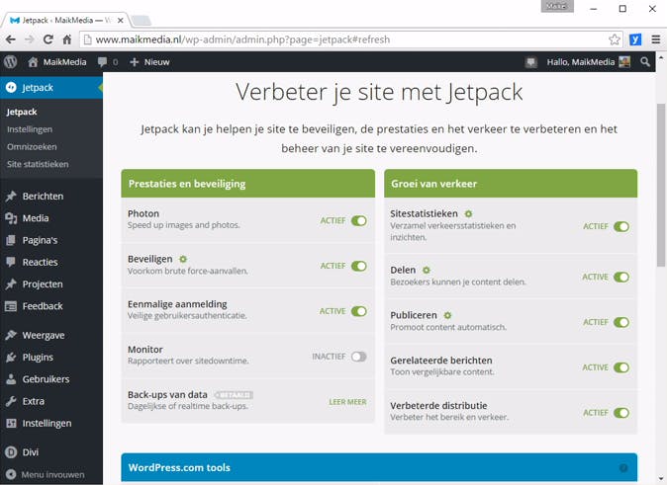This screenshot has width=667, height=485.
Task: Click the Divi logo icon
Action: [x=11, y=452]
